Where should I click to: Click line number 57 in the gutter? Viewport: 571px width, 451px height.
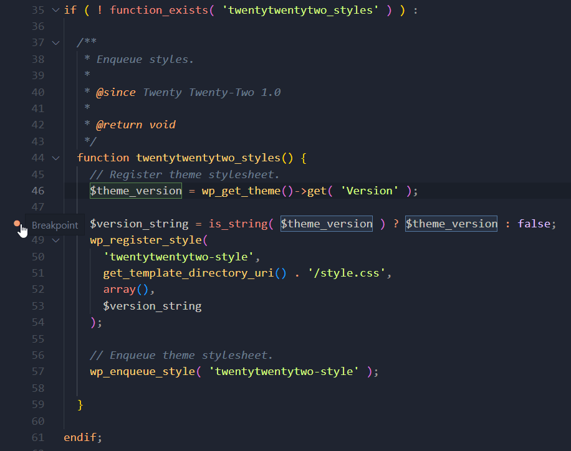(38, 371)
